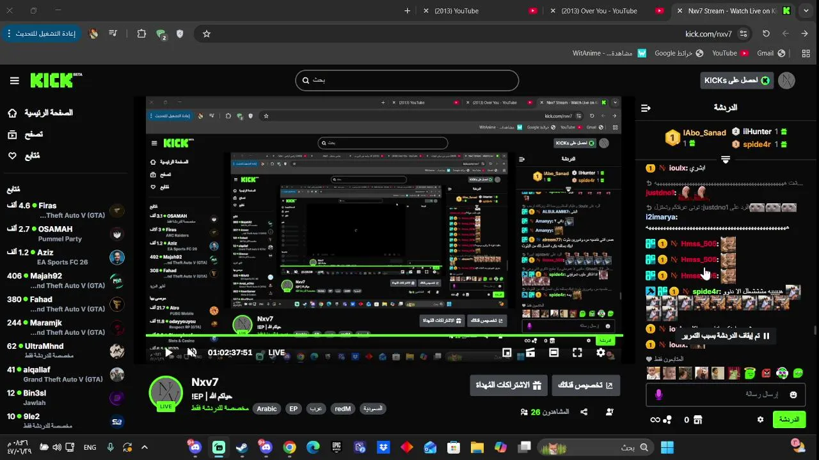Select UltraMhnd channel in sidebar
The image size is (819, 460).
pos(65,351)
